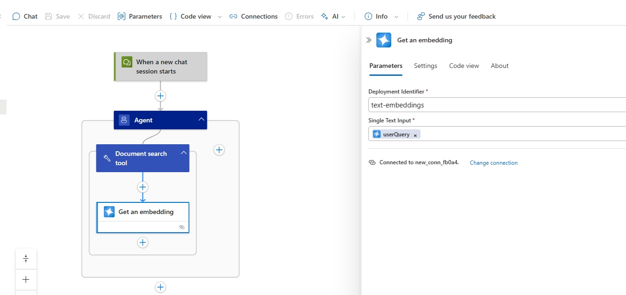Viewport: 626px width, 295px height.
Task: Collapse the Document search tool chevron
Action: coord(184,152)
